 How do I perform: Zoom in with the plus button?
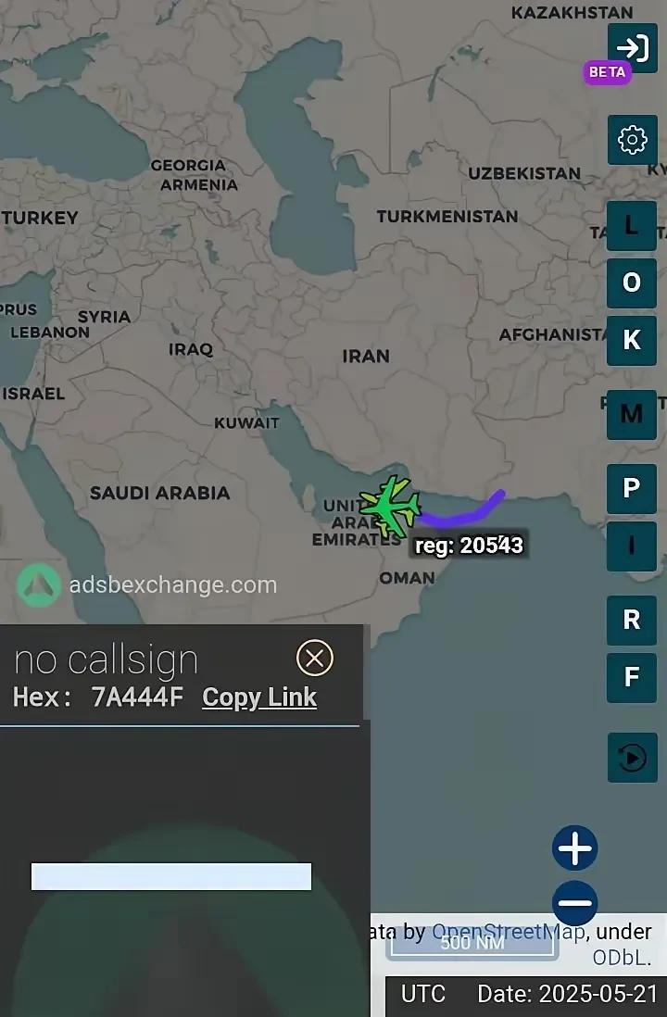575,847
